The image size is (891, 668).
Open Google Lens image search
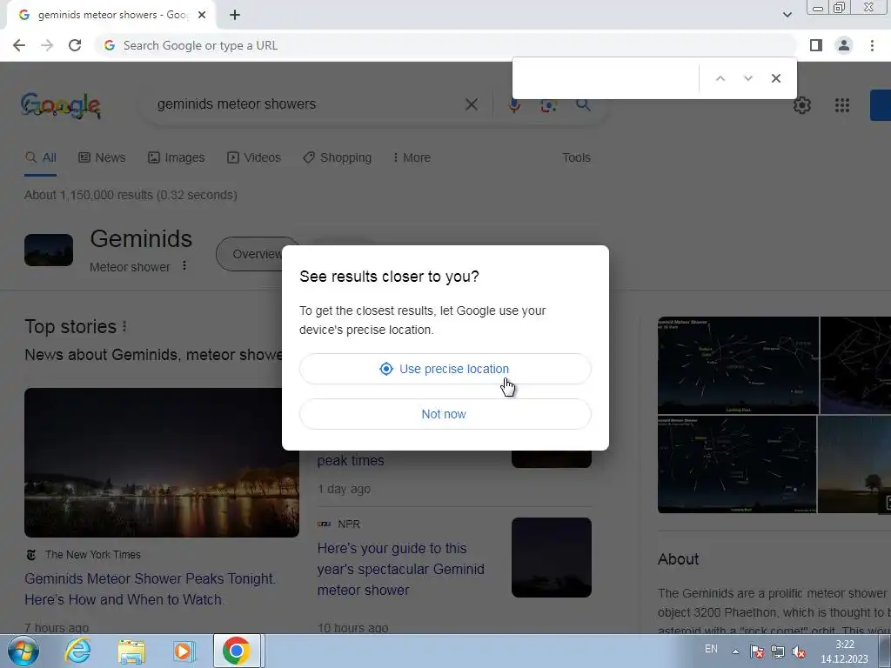[548, 105]
